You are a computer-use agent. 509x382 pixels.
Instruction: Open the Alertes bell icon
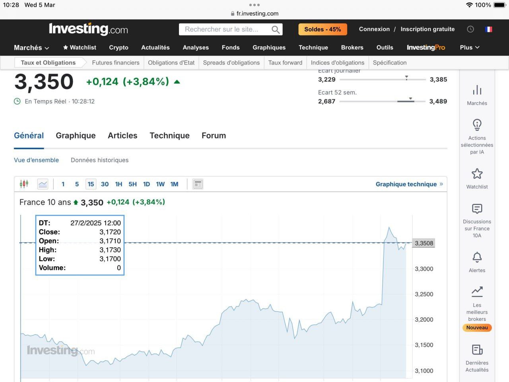(477, 257)
